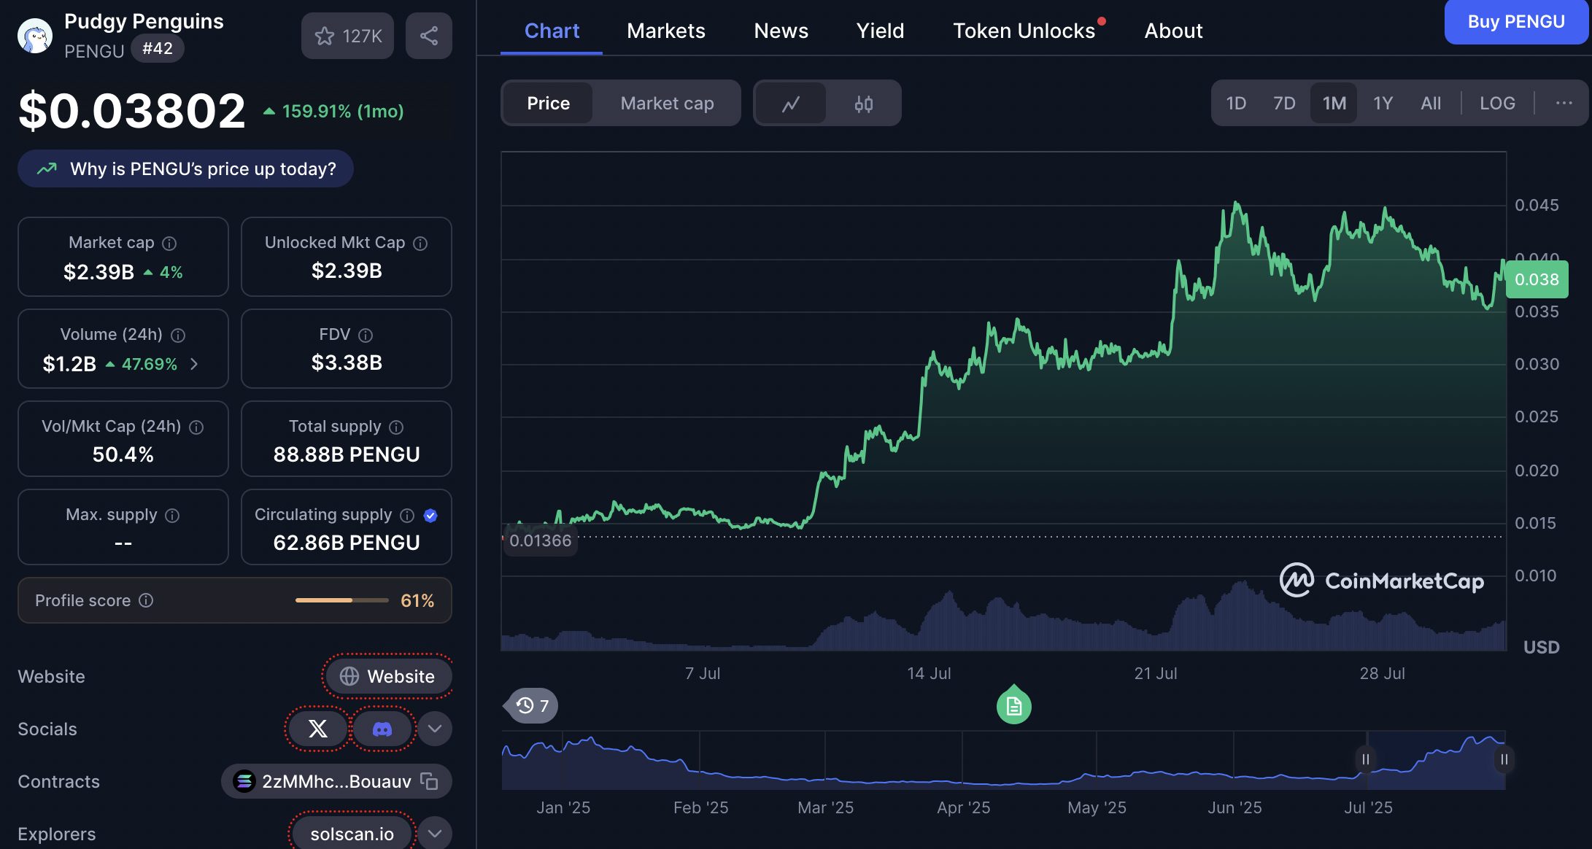This screenshot has height=849, width=1592.
Task: Switch to candlestick chart view
Action: [863, 104]
